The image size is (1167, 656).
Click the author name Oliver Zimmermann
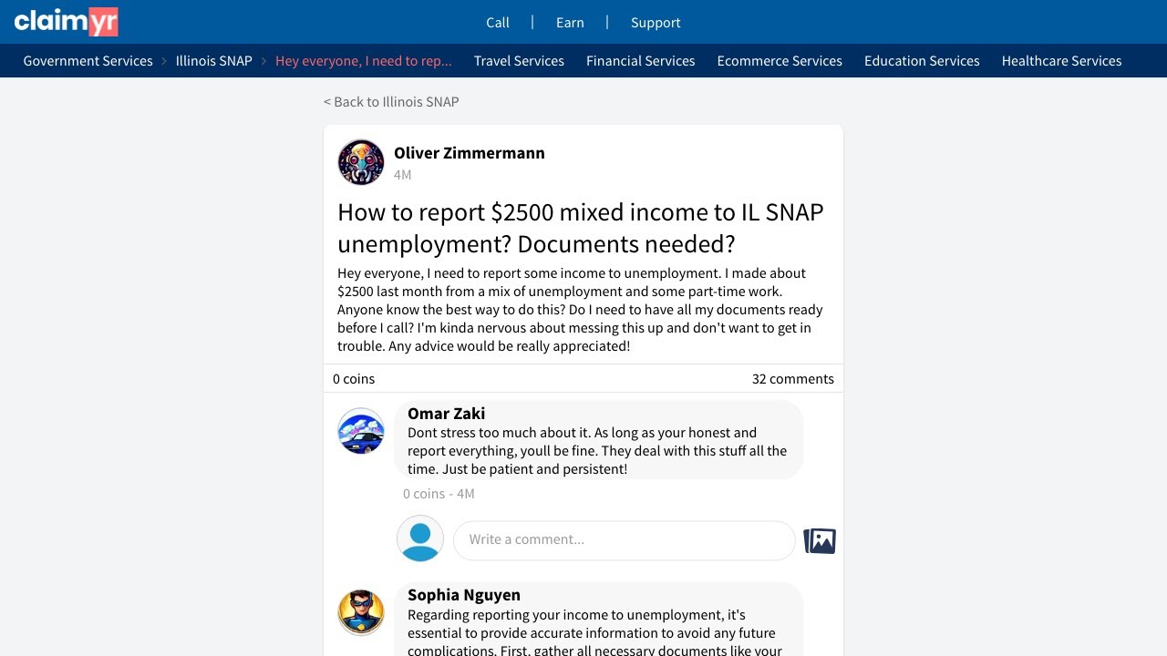tap(470, 153)
